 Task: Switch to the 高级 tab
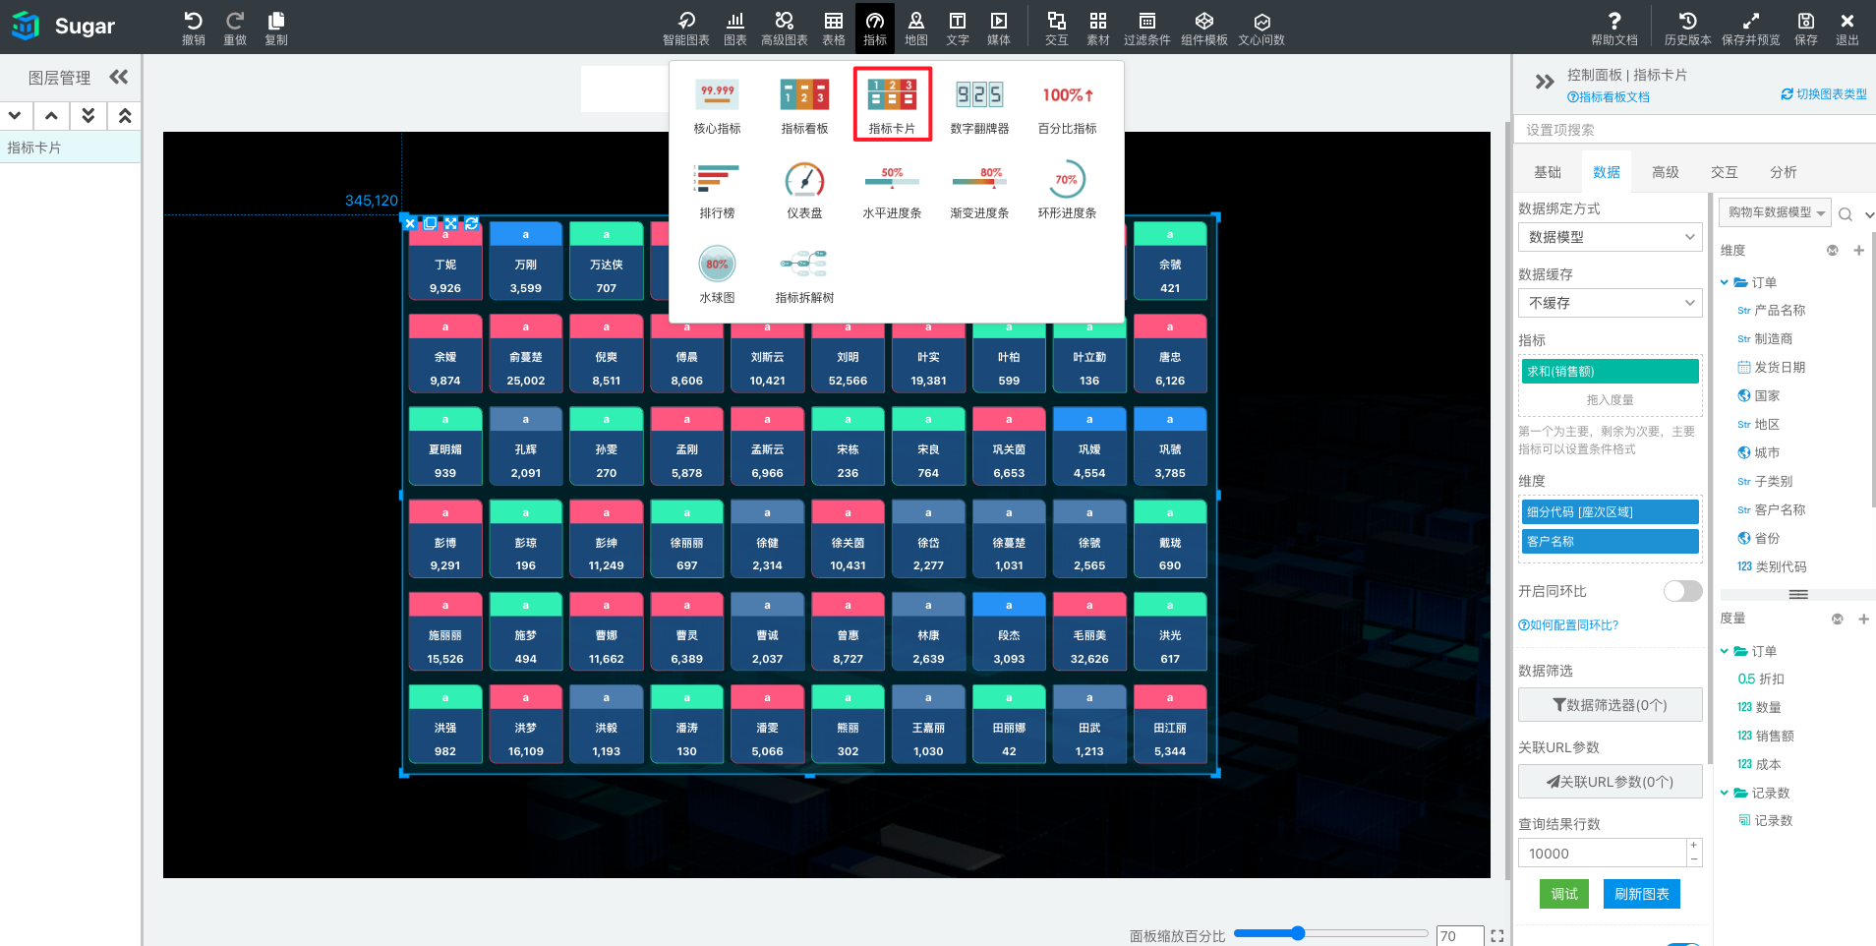pos(1665,172)
